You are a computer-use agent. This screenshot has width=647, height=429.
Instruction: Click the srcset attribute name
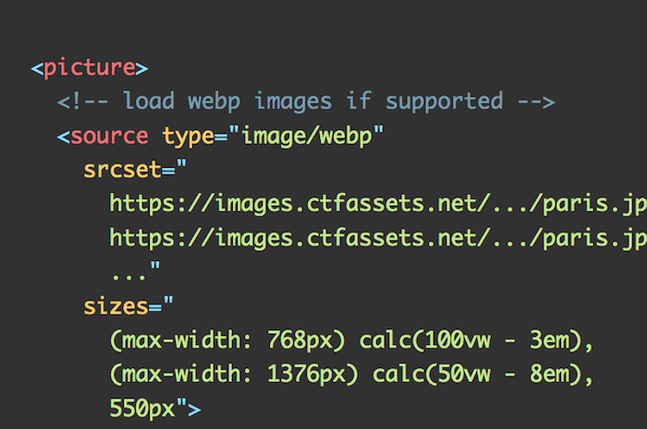coord(122,170)
